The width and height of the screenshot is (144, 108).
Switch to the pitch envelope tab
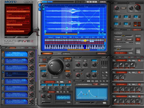tap(96, 81)
